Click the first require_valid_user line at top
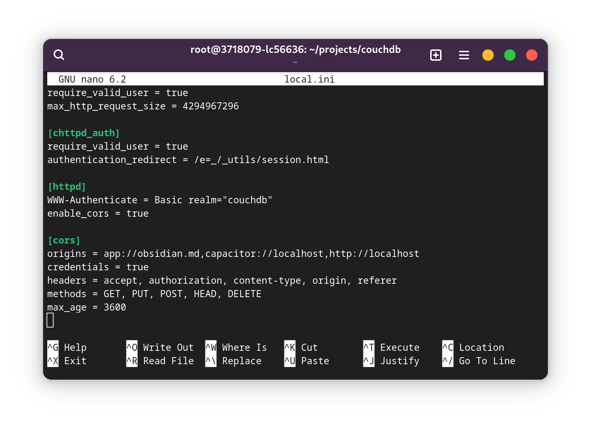The height and width of the screenshot is (427, 591). tap(118, 93)
